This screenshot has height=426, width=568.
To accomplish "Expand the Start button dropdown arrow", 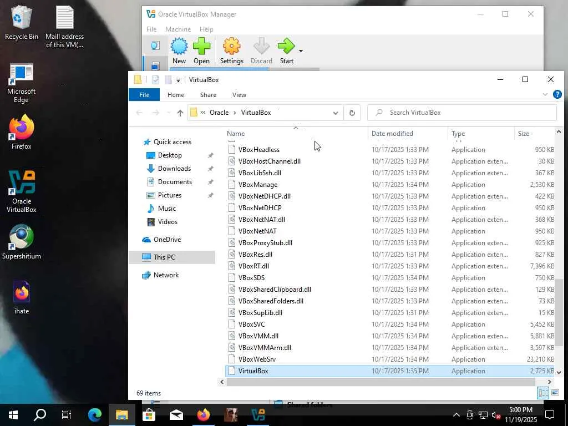I will point(301,51).
